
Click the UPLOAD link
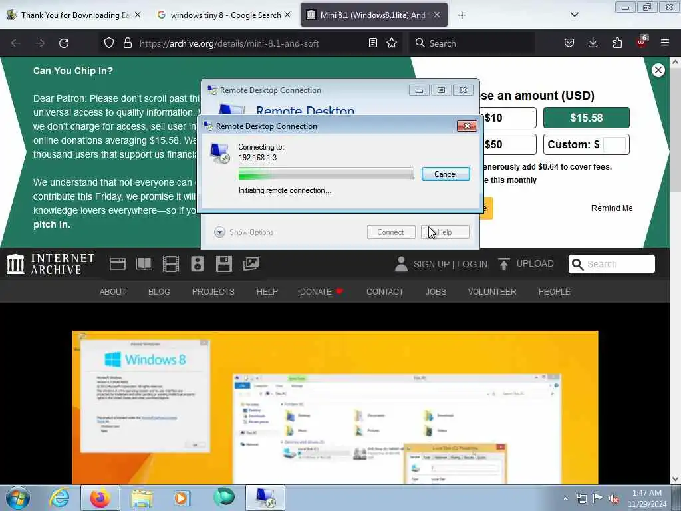(526, 263)
